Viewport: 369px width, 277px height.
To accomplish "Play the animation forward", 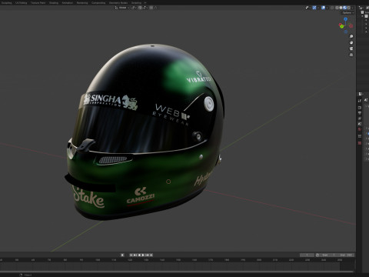I will pos(143,255).
